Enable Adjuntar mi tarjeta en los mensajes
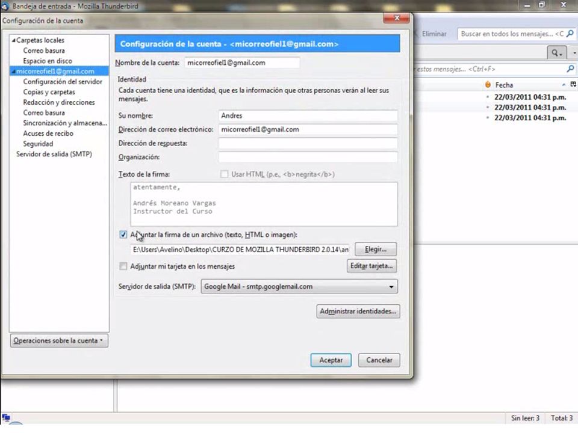The height and width of the screenshot is (433, 578). pos(123,266)
